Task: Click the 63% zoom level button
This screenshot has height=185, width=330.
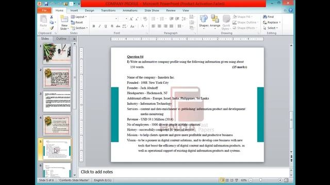Action: [244, 180]
